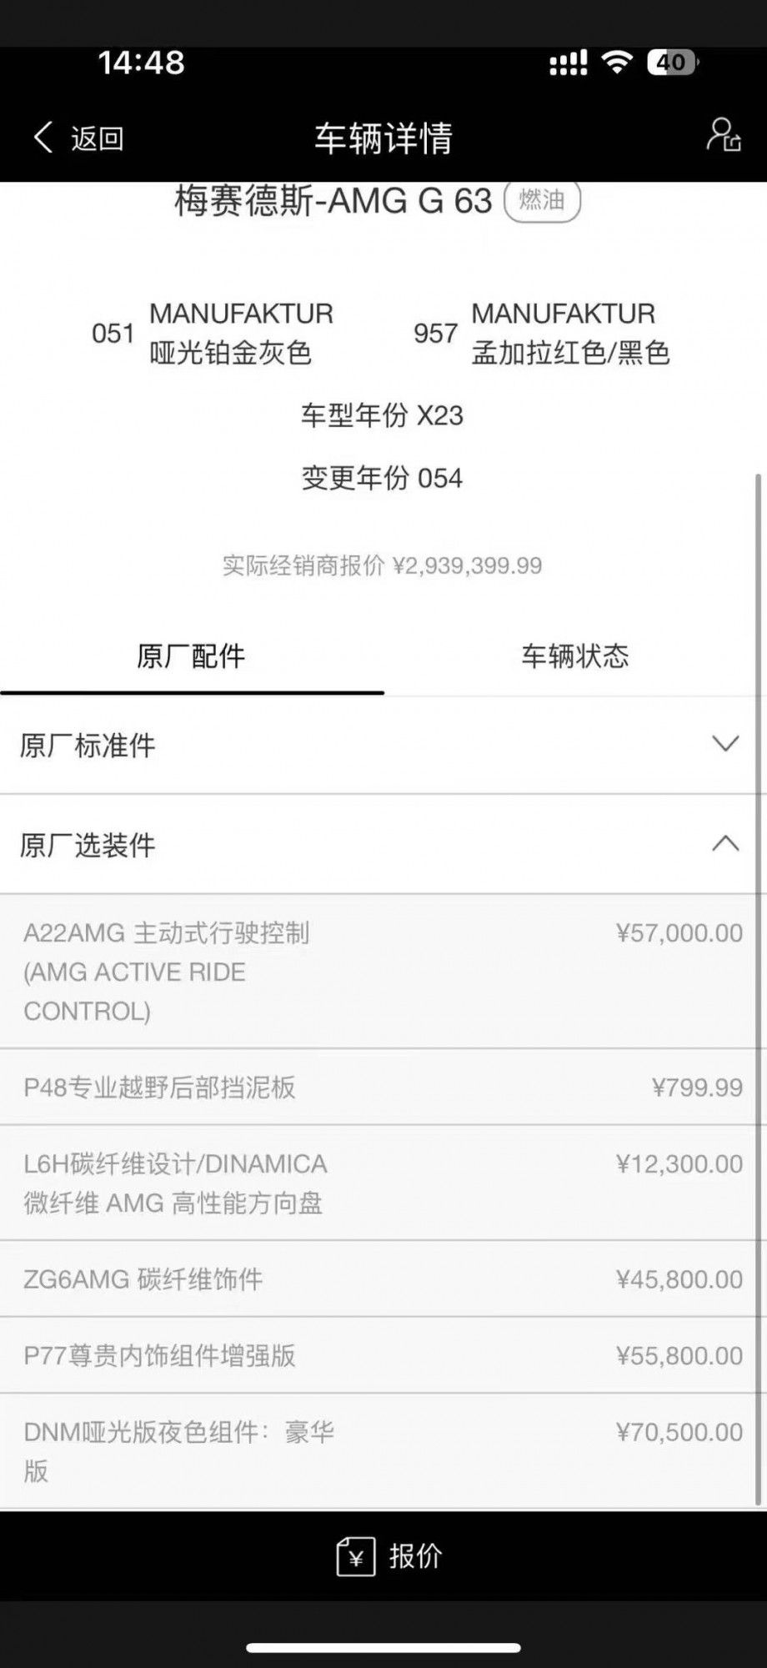Collapse the 原厂选装件 section chevron
The height and width of the screenshot is (1668, 767).
725,844
